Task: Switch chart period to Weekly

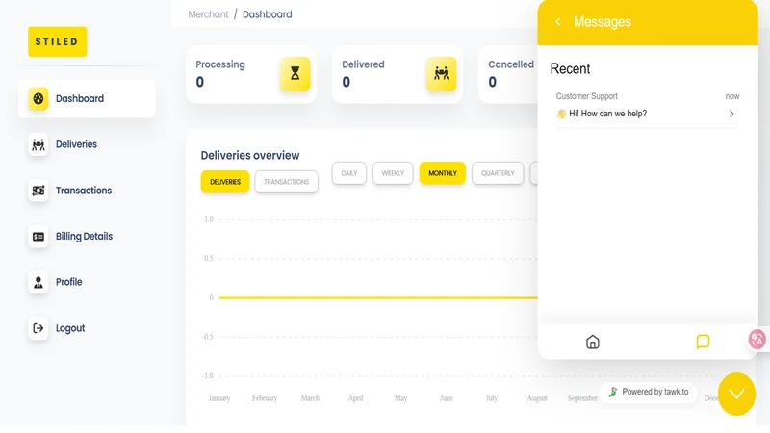Action: pos(393,173)
